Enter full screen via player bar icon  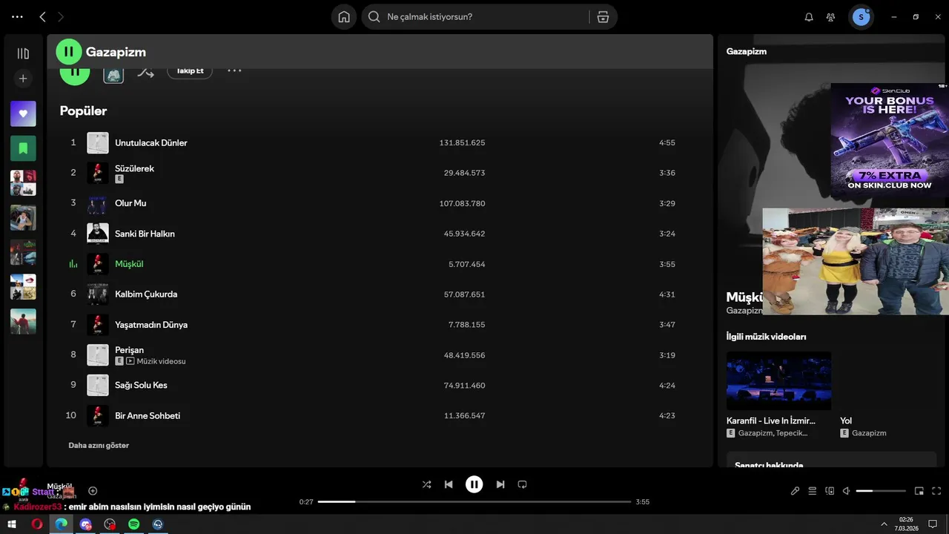[x=936, y=491]
